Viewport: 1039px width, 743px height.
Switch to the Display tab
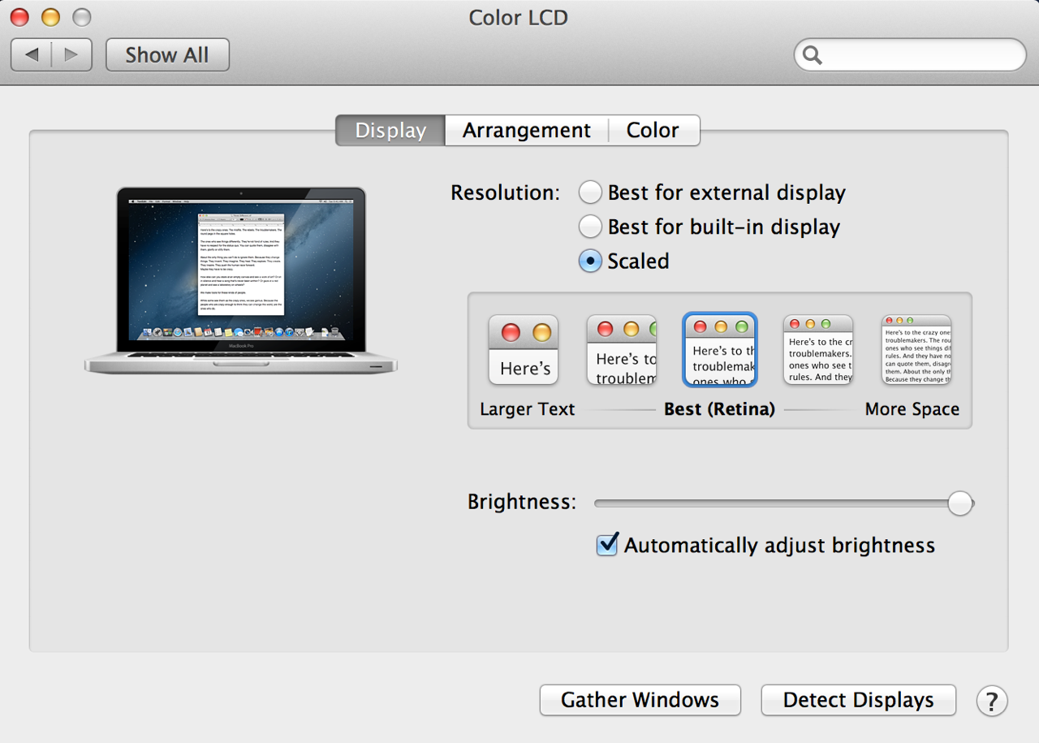coord(390,130)
